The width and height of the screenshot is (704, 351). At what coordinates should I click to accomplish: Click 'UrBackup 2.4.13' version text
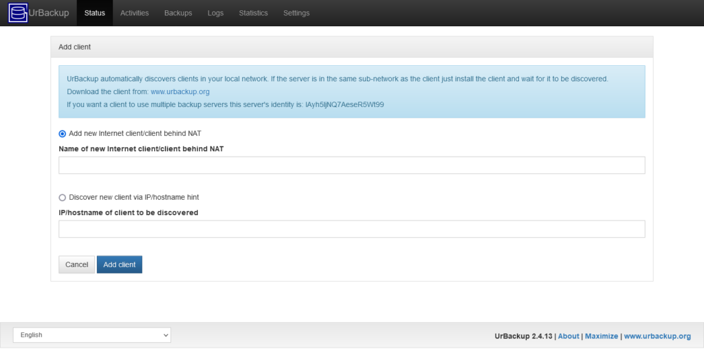tap(523, 336)
